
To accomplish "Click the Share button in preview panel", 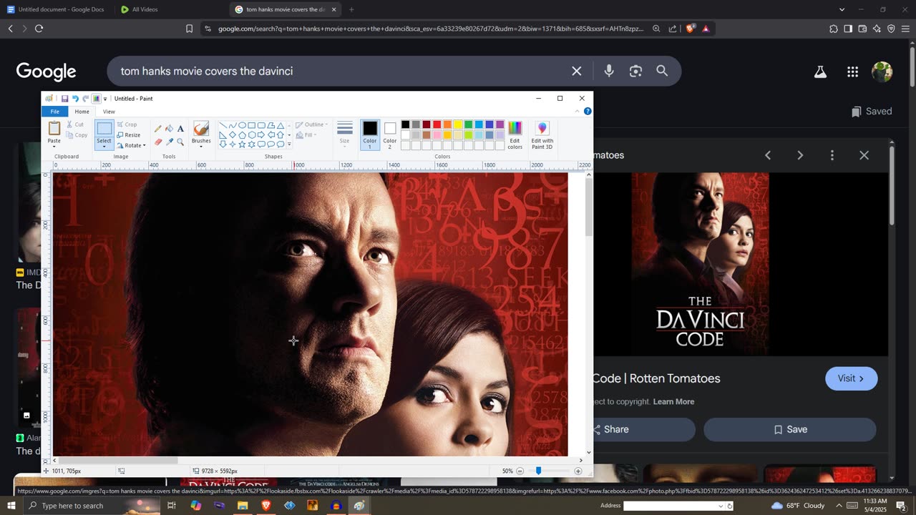I will tap(643, 429).
